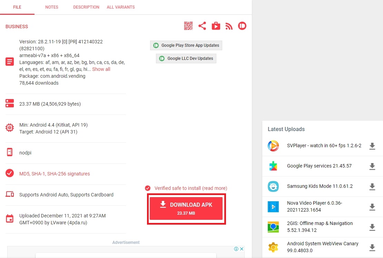The height and width of the screenshot is (258, 383).
Task: Open the ALL VARIANTS tab
Action: point(121,7)
